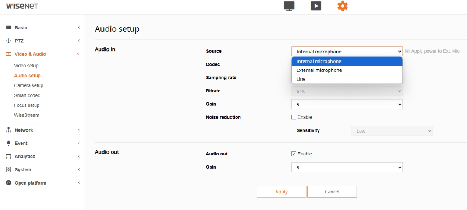Uncheck the Audio out Enable checkbox
The height and width of the screenshot is (210, 467).
[294, 154]
